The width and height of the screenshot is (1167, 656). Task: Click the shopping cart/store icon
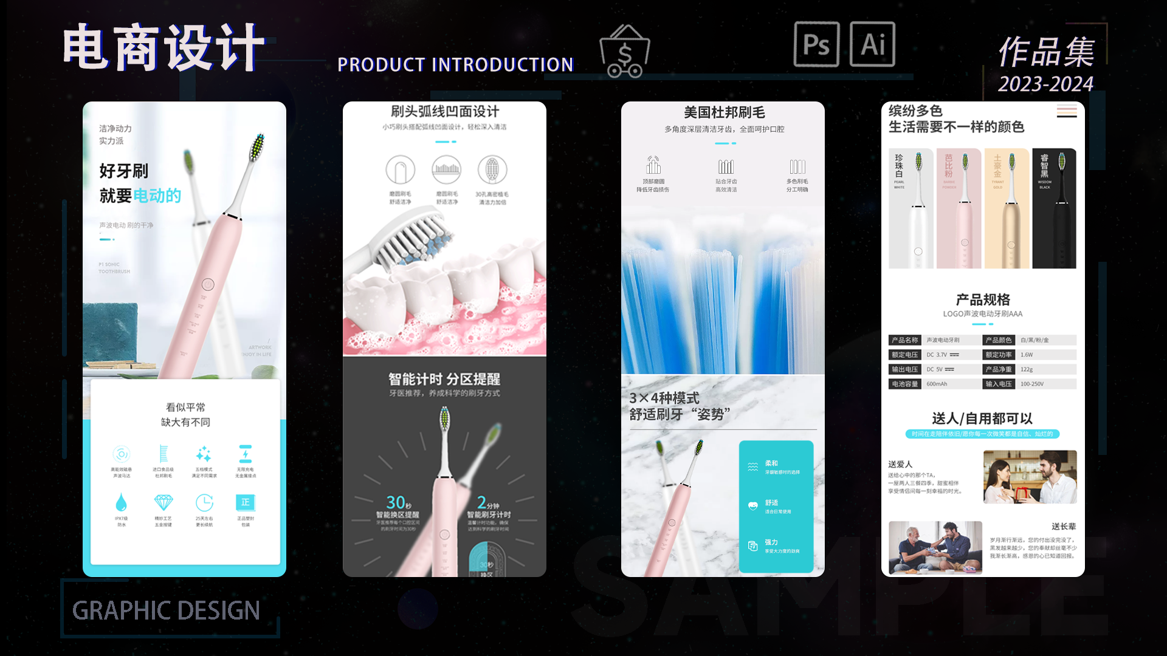pyautogui.click(x=628, y=51)
